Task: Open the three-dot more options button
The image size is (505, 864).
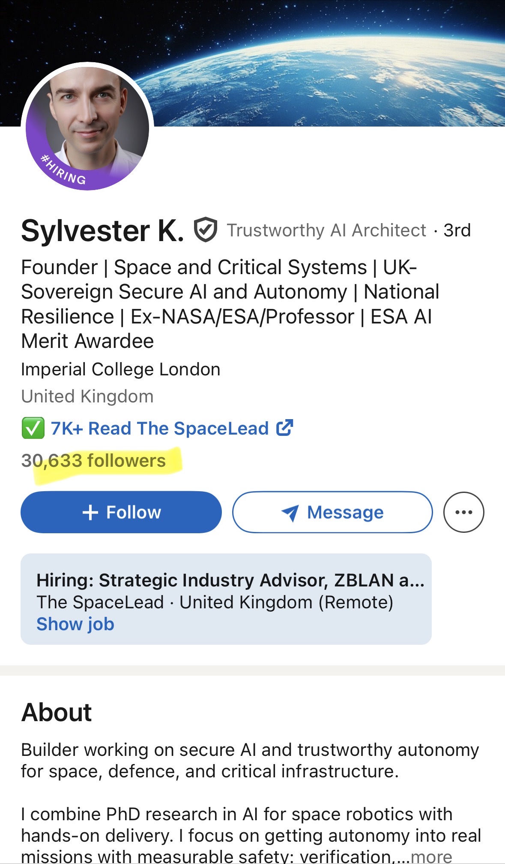Action: pyautogui.click(x=463, y=512)
